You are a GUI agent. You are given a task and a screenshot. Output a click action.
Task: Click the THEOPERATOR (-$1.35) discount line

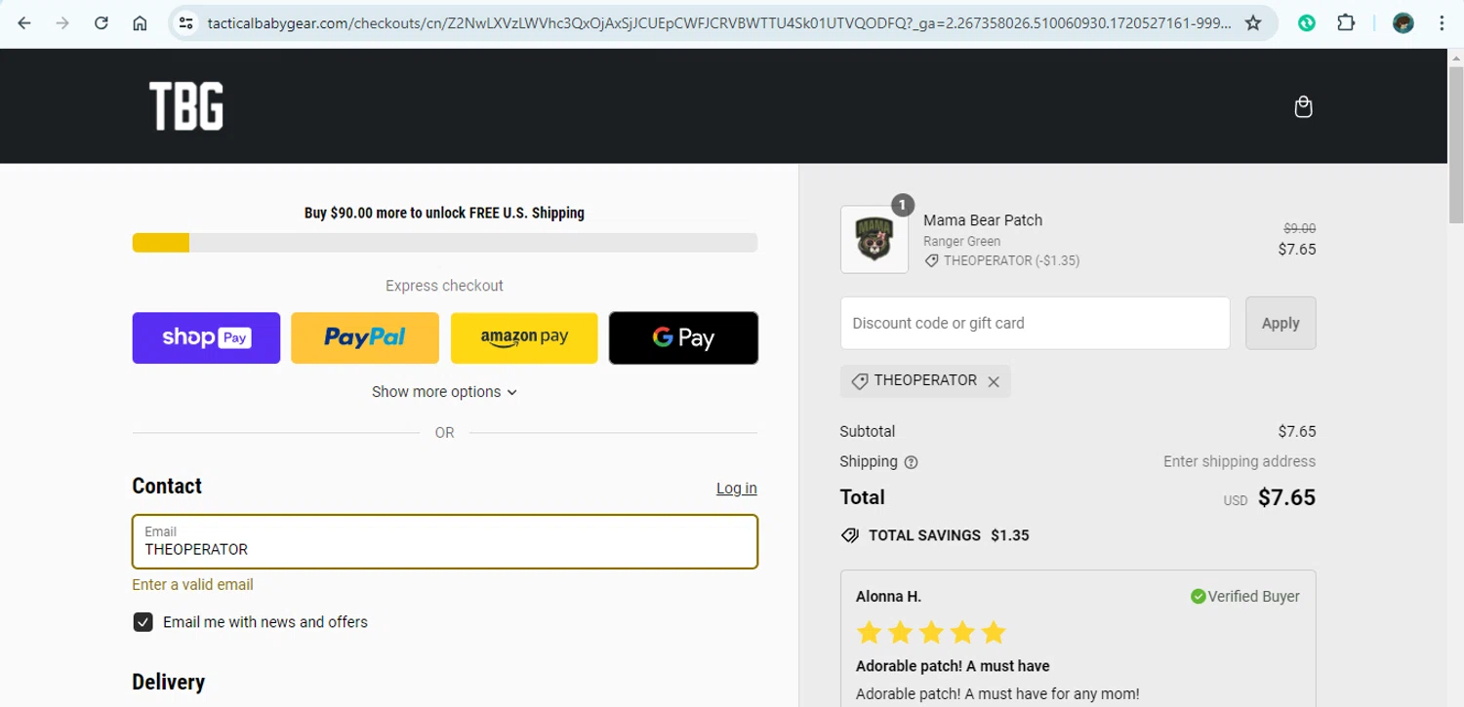point(1002,261)
